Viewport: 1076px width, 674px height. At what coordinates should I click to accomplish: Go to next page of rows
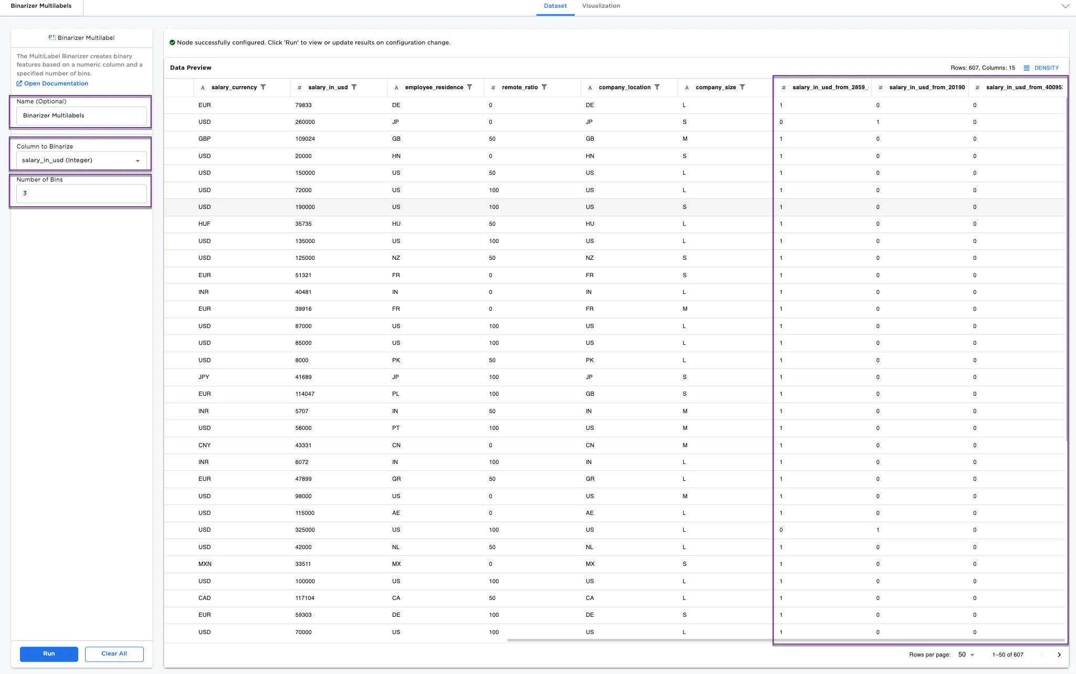pyautogui.click(x=1059, y=654)
